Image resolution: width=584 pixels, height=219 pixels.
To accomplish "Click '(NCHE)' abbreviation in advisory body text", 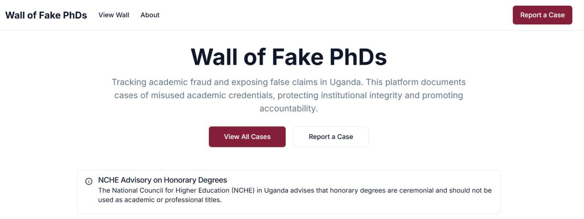I will click(243, 191).
